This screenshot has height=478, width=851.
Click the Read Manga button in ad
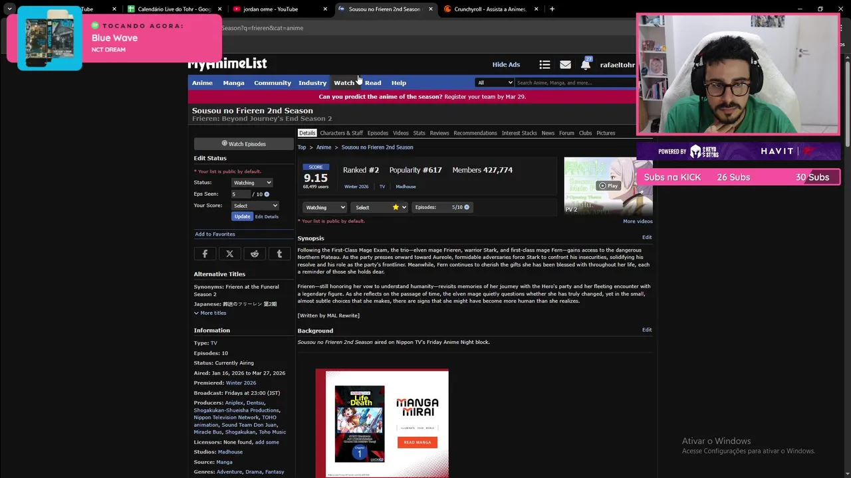click(418, 442)
